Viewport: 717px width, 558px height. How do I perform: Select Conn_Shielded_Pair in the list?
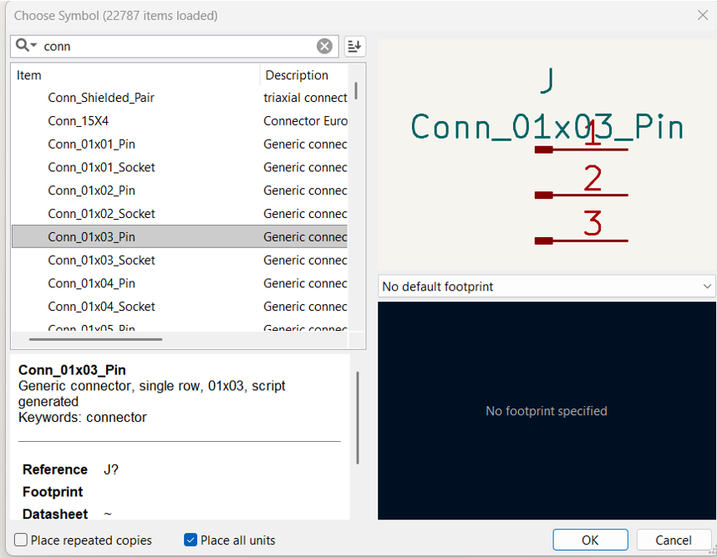(179, 98)
